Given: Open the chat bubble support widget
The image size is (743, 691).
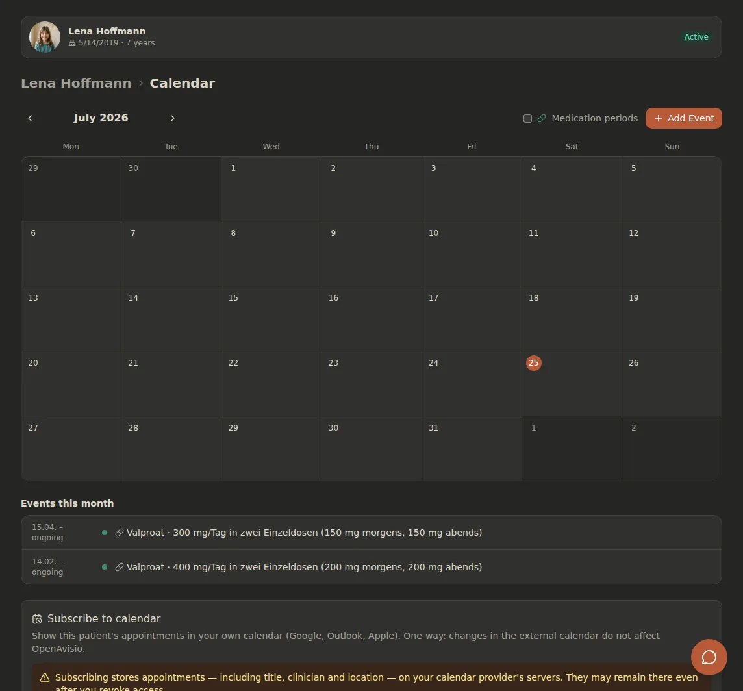Looking at the screenshot, I should click(709, 657).
